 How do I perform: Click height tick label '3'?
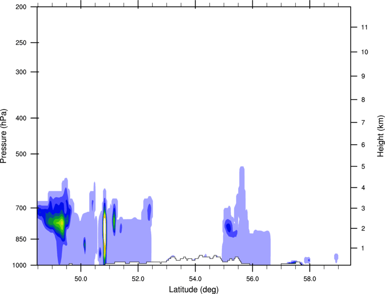click(x=363, y=209)
